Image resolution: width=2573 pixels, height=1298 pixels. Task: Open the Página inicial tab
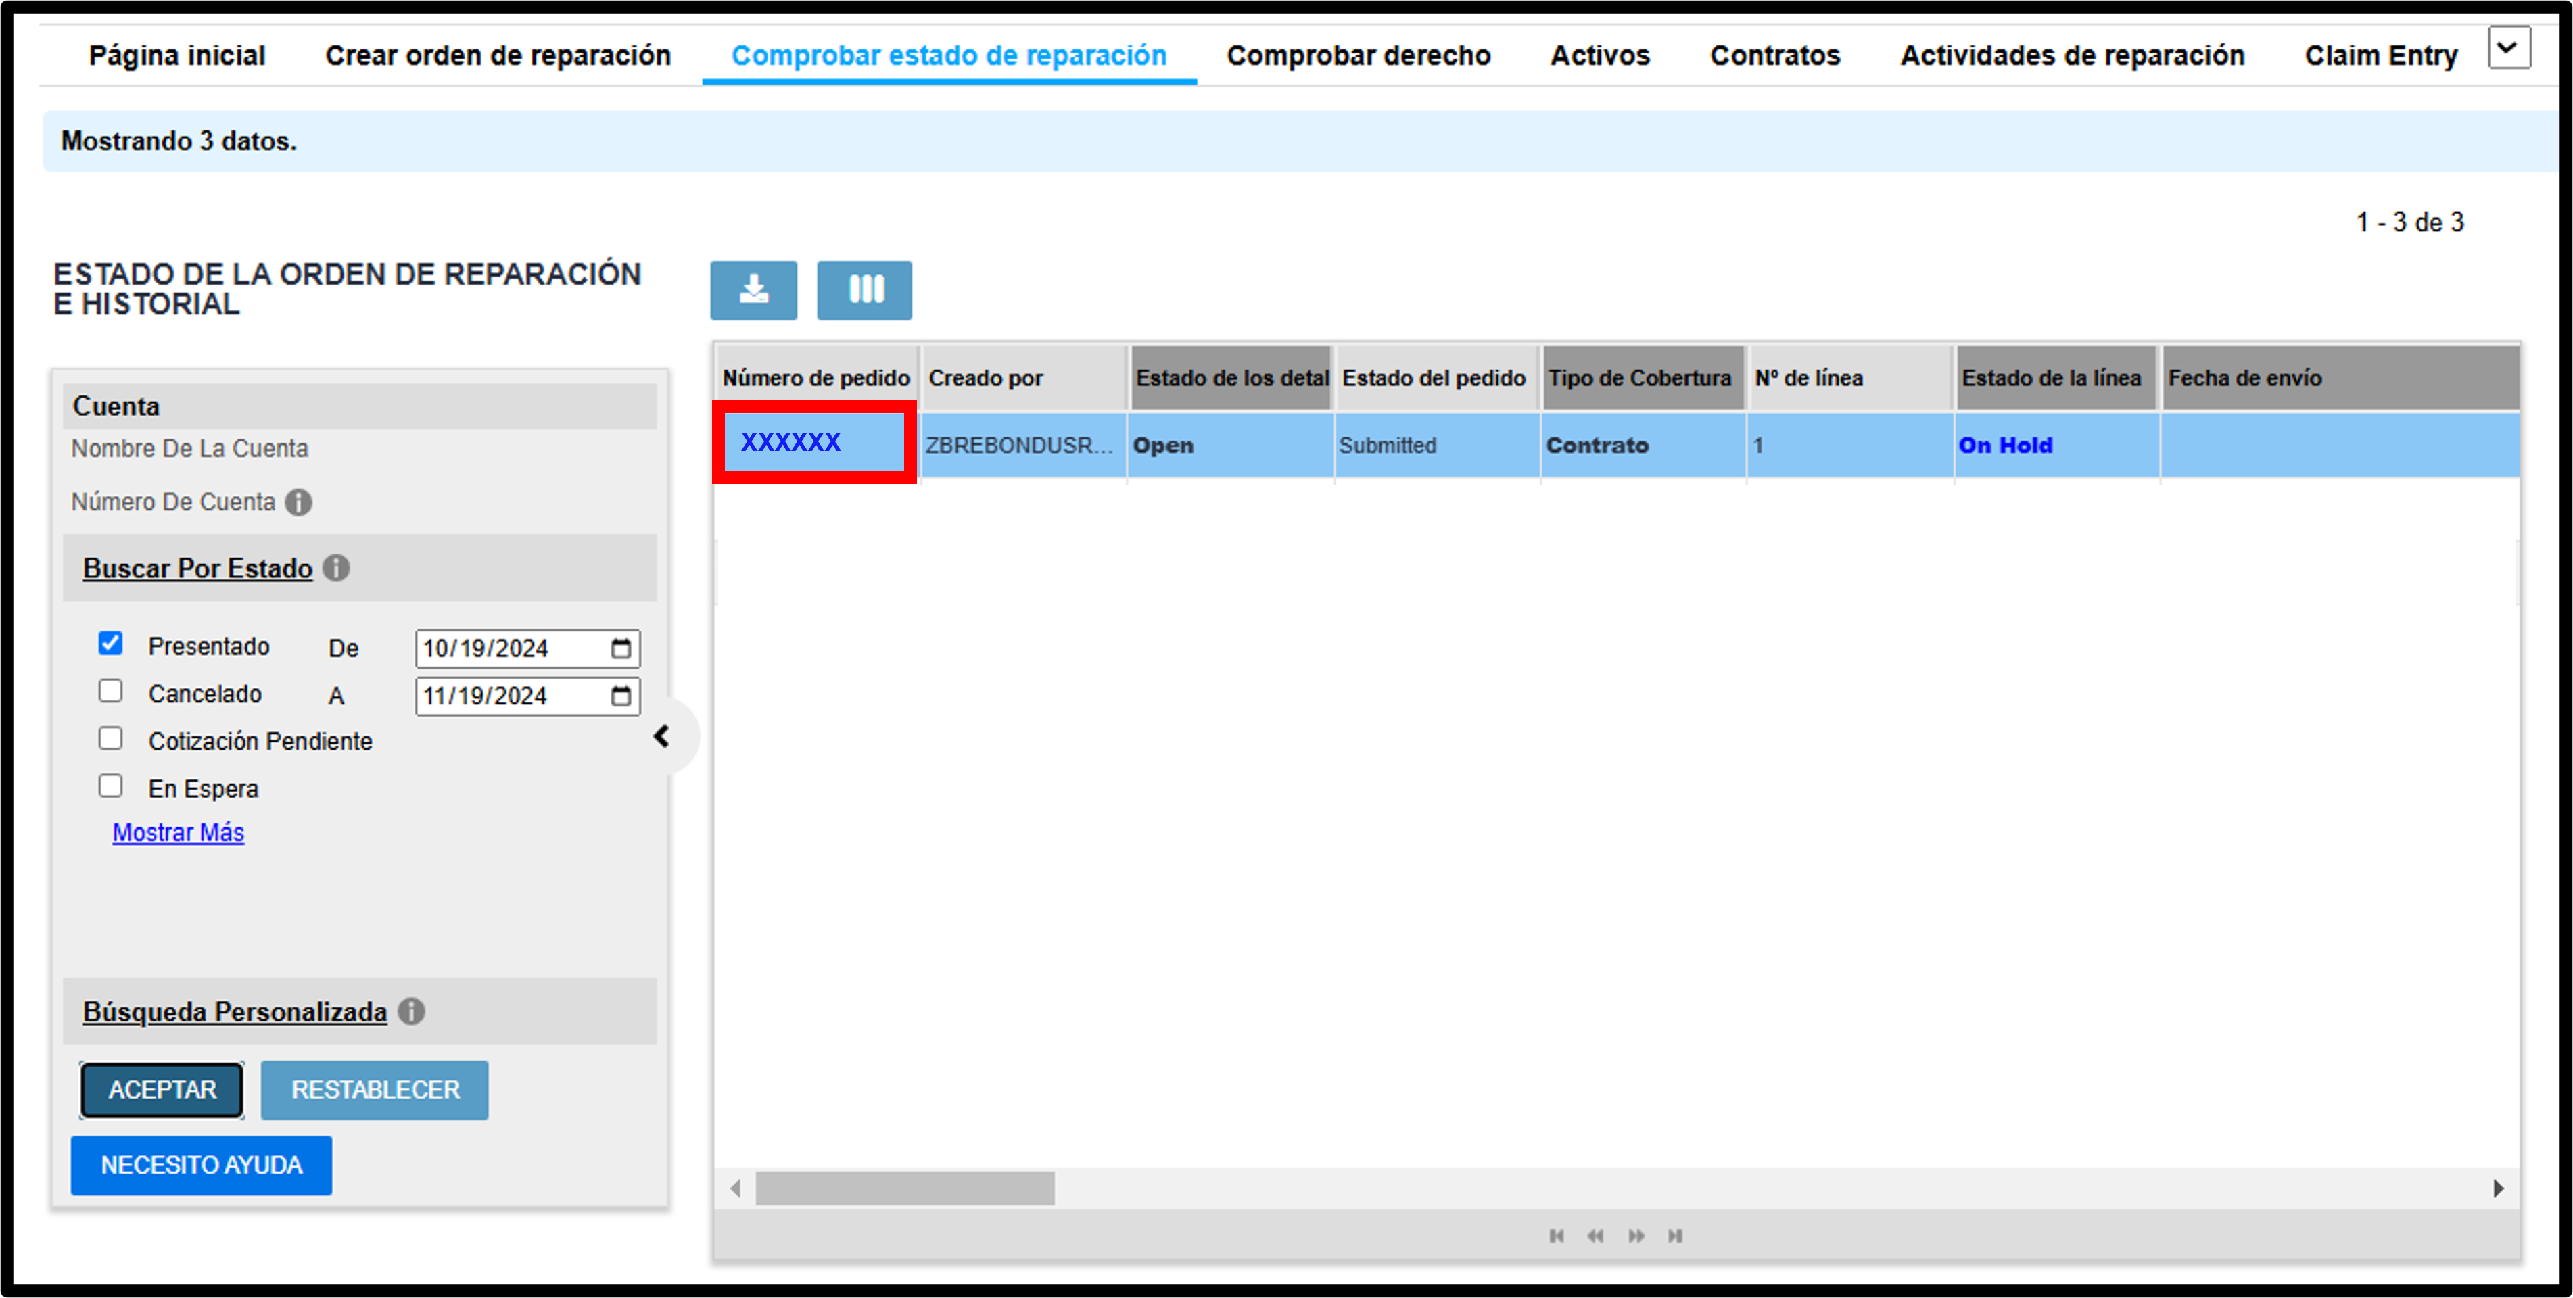(178, 56)
